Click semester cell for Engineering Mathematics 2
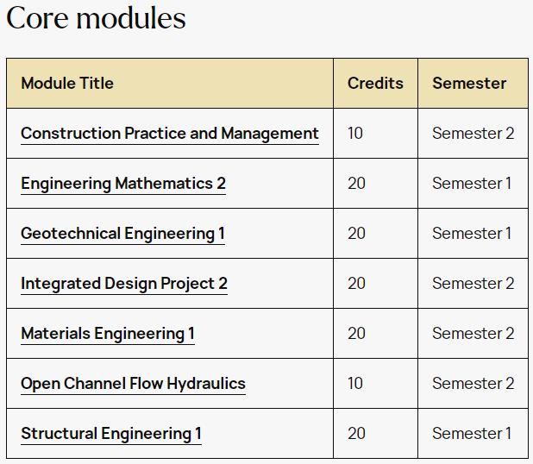Image resolution: width=533 pixels, height=464 pixels. (472, 183)
